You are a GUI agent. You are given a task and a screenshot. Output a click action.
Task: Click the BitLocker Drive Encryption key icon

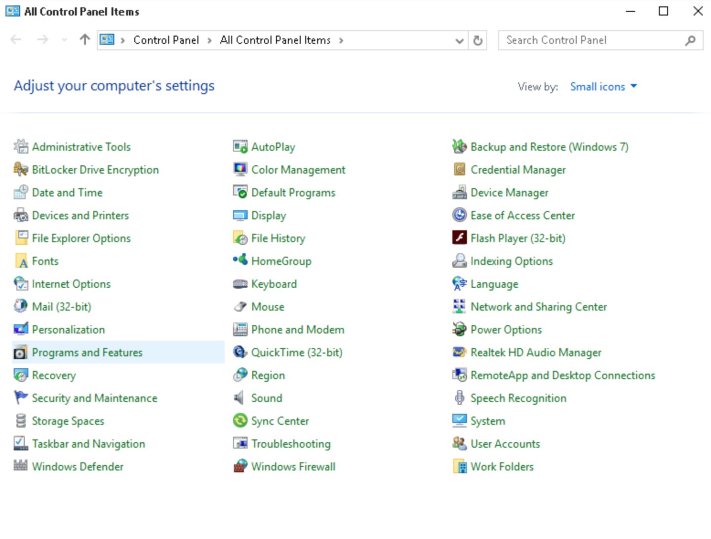(x=21, y=169)
